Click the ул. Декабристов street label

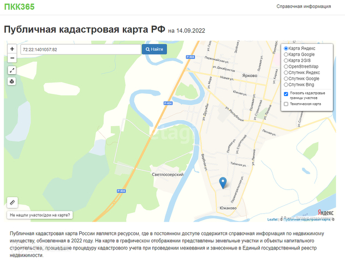coord(224,69)
